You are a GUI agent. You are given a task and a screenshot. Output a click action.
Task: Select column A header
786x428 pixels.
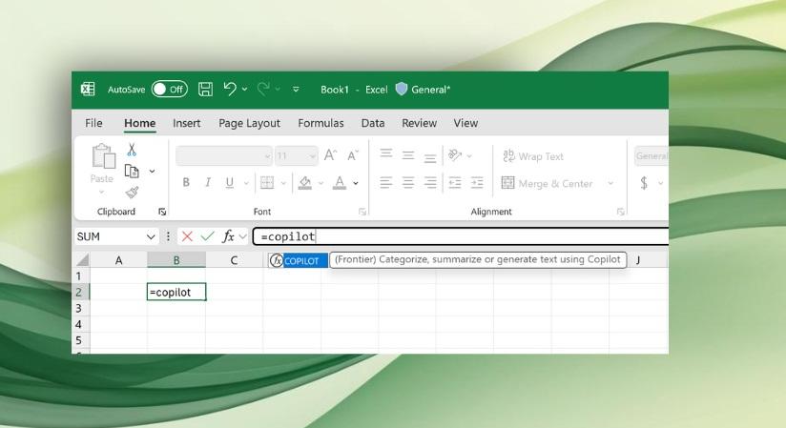pyautogui.click(x=119, y=260)
